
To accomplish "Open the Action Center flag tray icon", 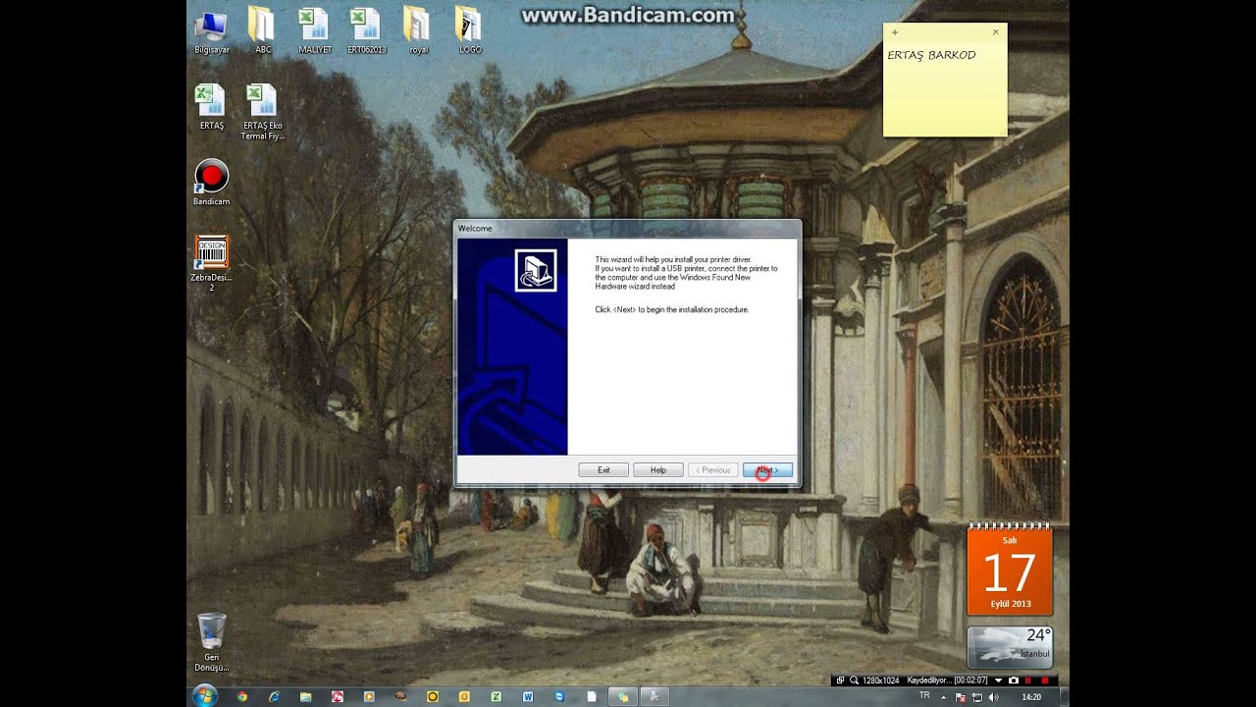I will click(963, 697).
